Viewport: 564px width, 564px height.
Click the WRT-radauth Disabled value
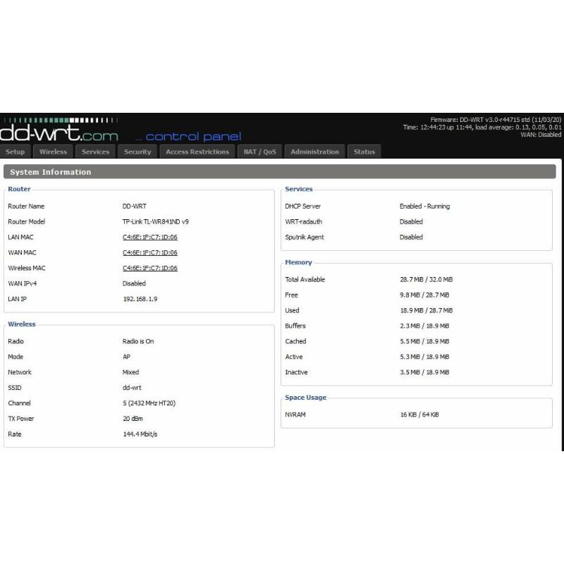[411, 221]
